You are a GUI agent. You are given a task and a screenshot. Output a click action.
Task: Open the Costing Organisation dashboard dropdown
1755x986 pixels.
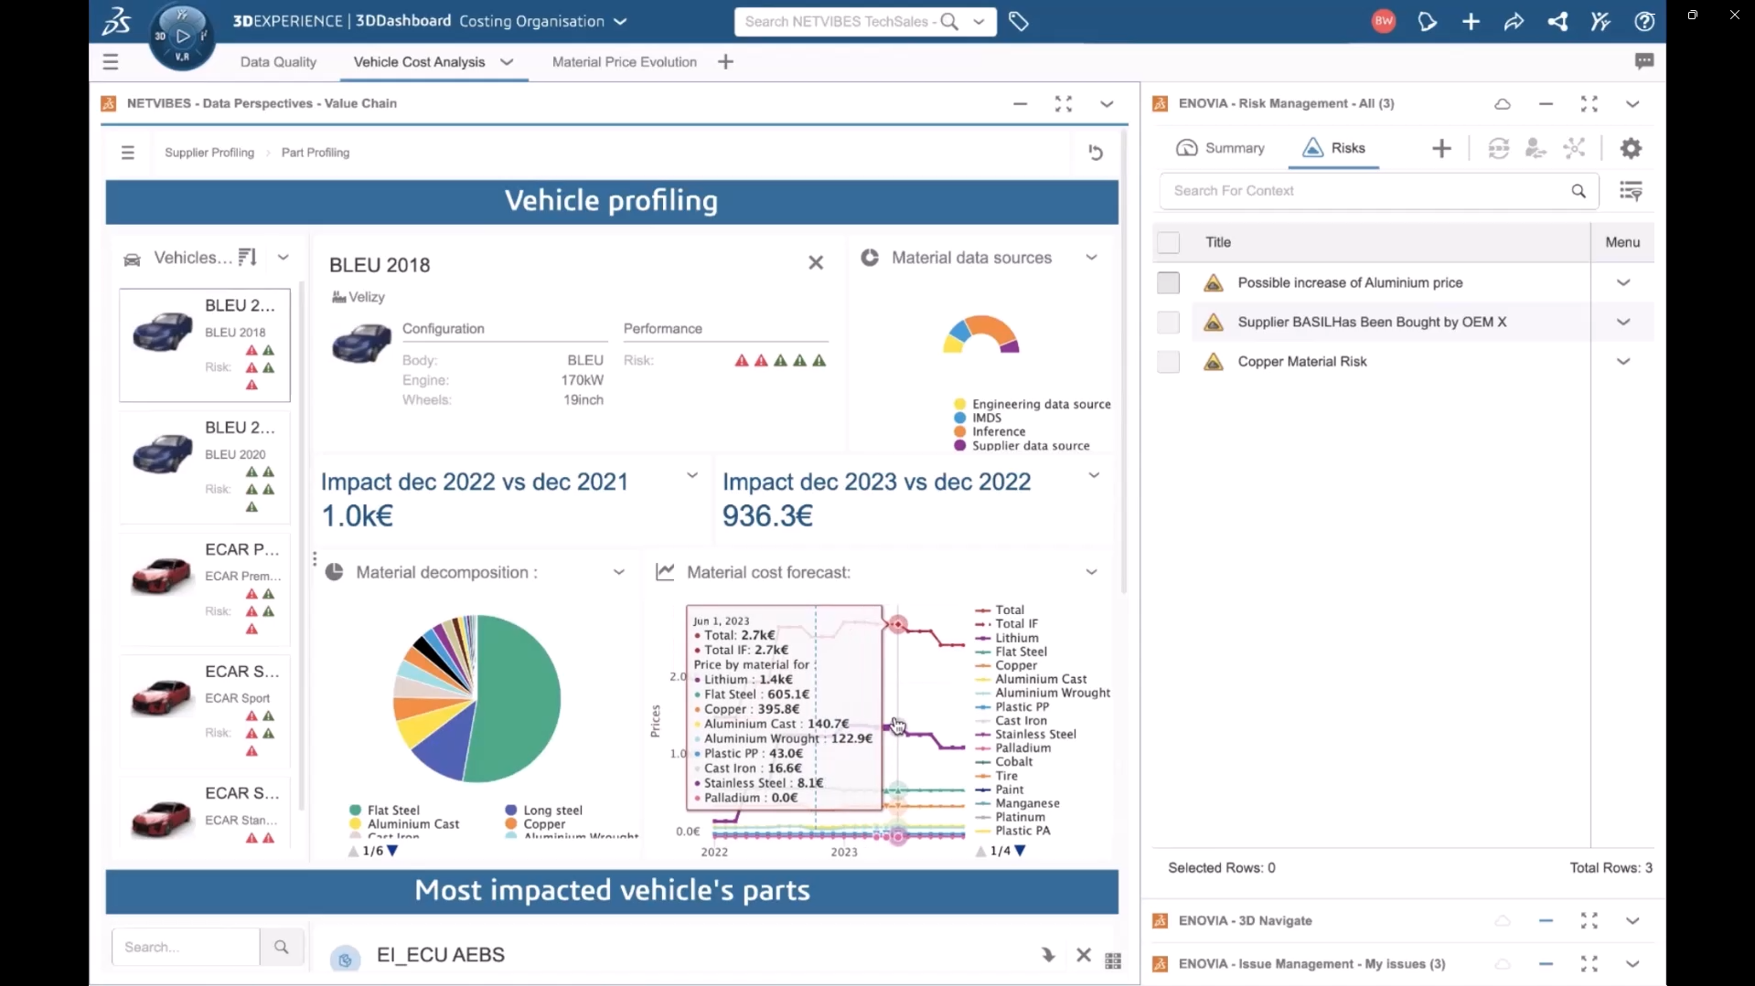pyautogui.click(x=620, y=21)
